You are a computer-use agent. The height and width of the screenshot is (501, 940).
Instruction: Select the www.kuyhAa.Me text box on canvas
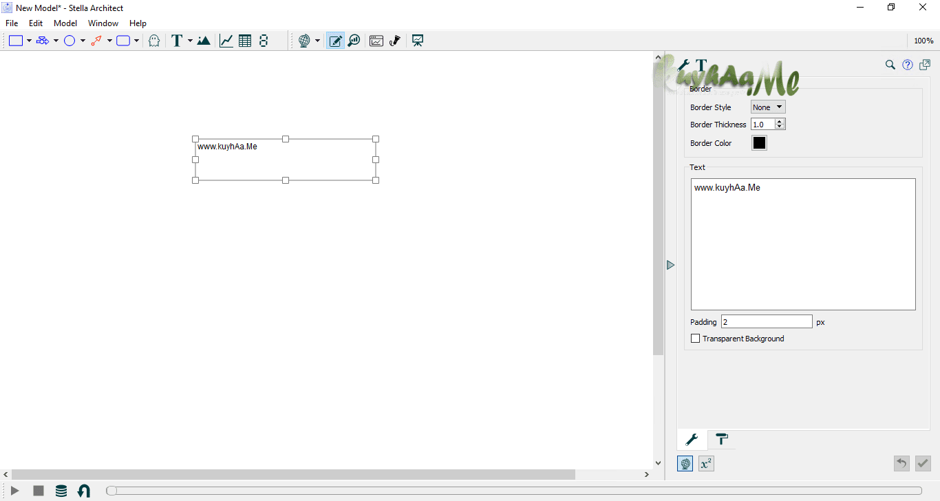(286, 160)
